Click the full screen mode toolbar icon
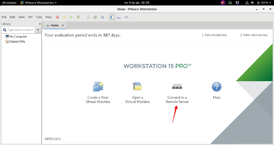Viewport: 274px width, 145px height. pos(126,17)
